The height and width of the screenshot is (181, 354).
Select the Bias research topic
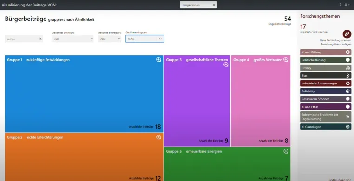point(326,76)
